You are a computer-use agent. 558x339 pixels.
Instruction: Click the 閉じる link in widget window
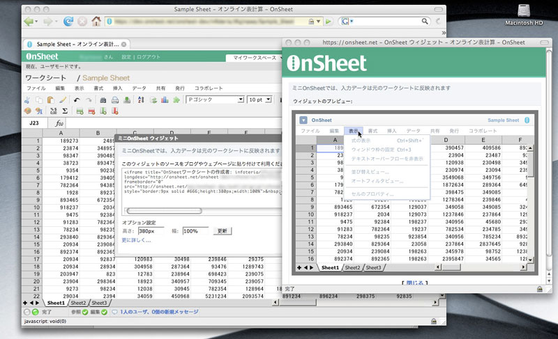[x=414, y=283]
